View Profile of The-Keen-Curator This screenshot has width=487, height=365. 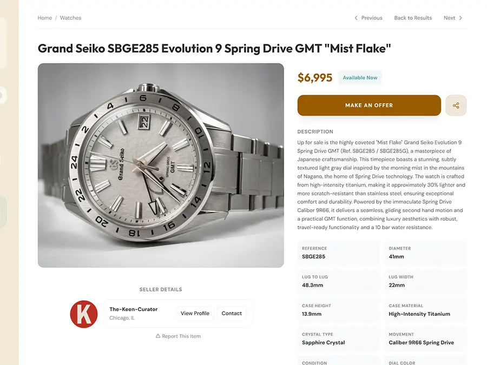click(194, 313)
